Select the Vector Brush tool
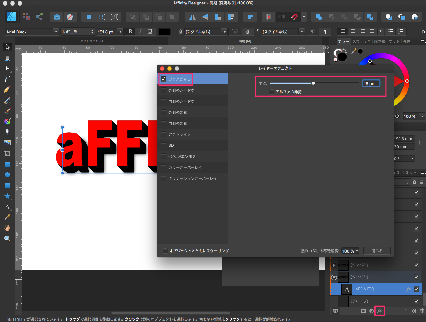This screenshot has width=426, height=322. (x=7, y=111)
